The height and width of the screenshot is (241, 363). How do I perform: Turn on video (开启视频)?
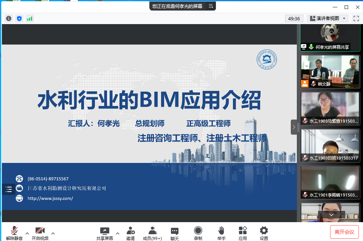(40, 233)
